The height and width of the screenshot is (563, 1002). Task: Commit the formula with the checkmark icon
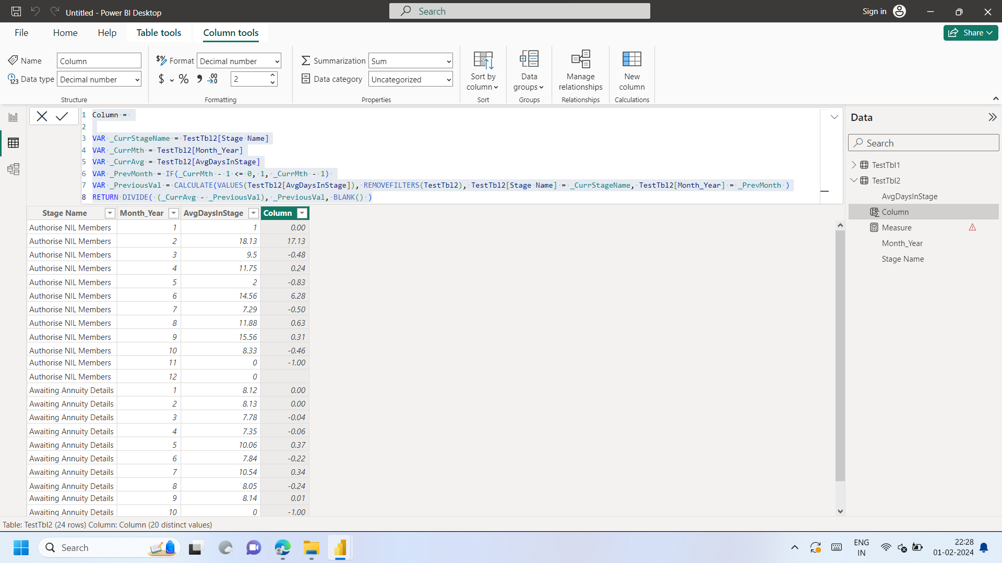click(x=62, y=116)
